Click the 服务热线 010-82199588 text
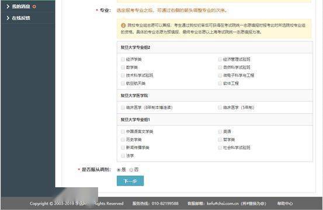323x210 pixels. [155, 204]
